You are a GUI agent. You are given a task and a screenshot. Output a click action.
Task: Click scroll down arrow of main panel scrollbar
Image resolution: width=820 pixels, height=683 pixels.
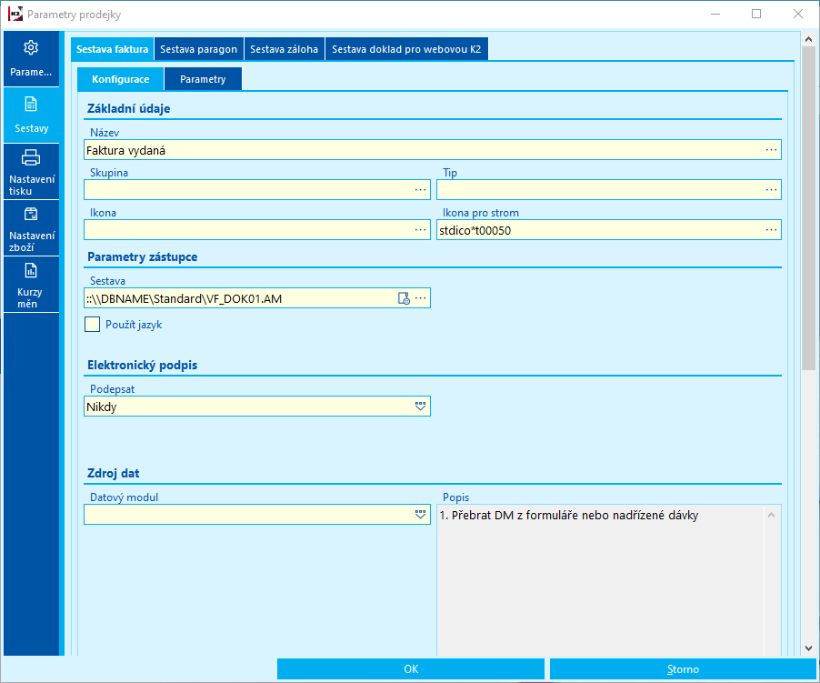[808, 648]
